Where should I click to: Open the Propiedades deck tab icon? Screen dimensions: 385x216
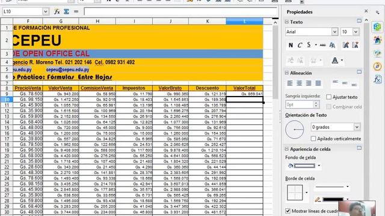(377, 26)
